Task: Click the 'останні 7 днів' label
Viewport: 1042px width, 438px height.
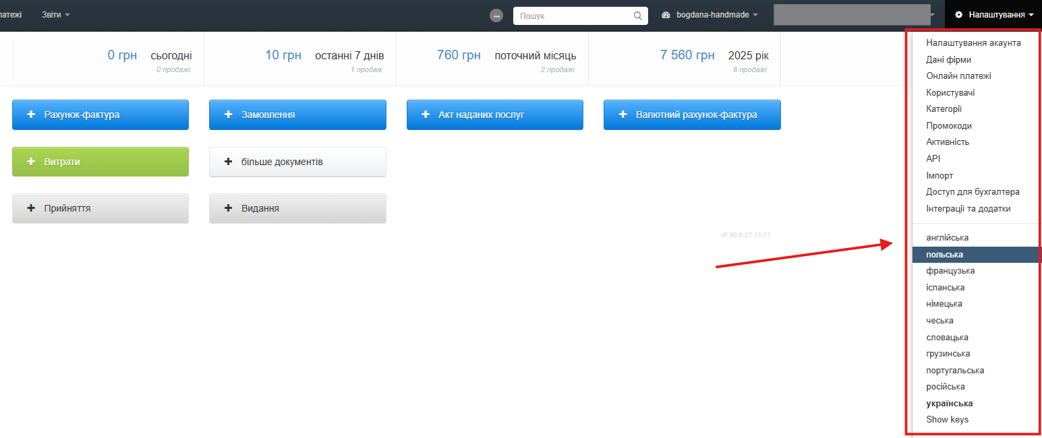Action: 349,56
